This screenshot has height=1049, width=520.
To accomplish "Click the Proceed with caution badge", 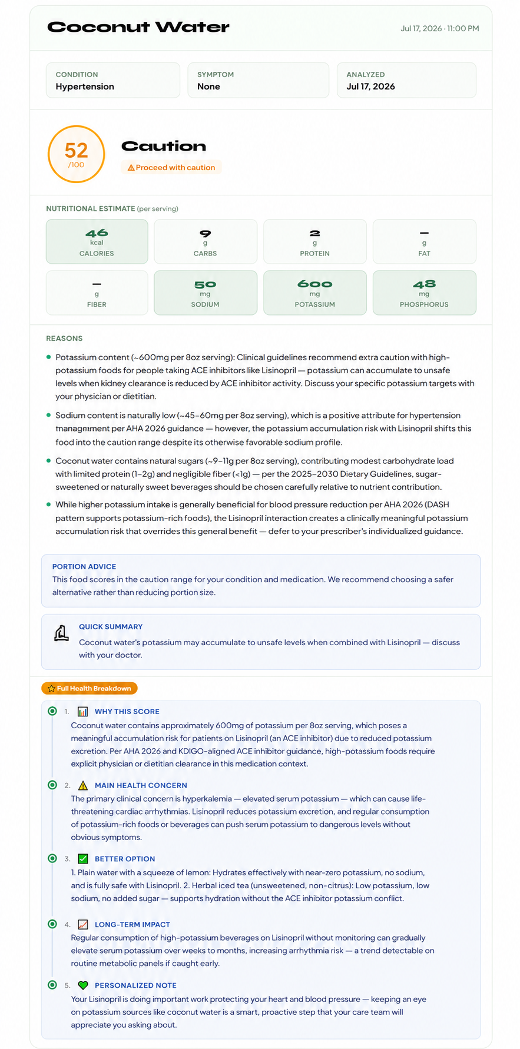I will (171, 168).
